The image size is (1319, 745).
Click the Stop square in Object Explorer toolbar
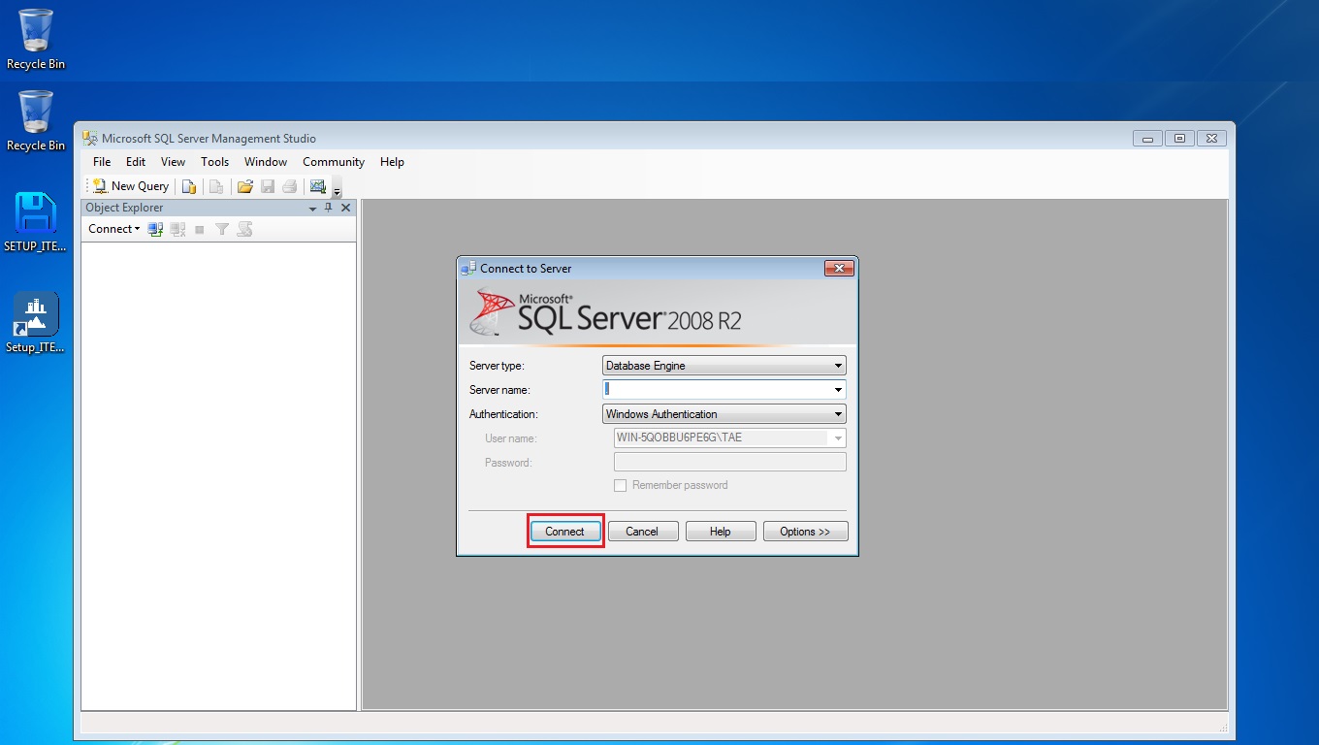tap(200, 229)
